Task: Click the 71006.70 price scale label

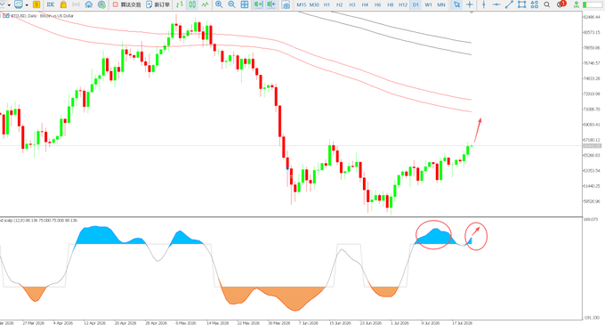Action: [592, 110]
